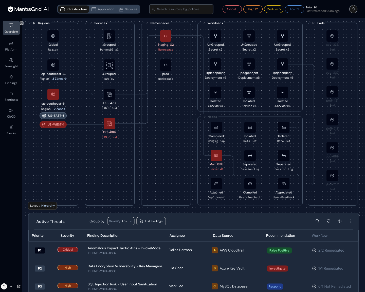Click the Staging-02 namespace node icon
Screen dimensions: 365x292
click(x=166, y=36)
